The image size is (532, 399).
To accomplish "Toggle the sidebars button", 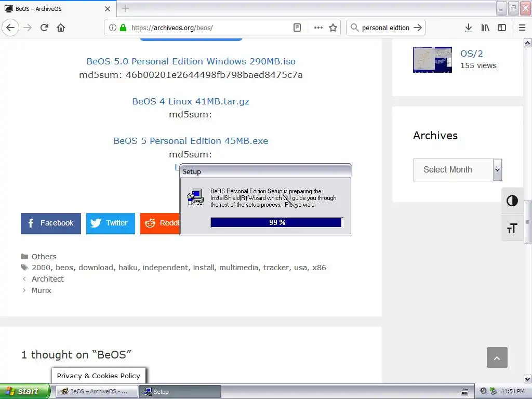I will (x=502, y=28).
